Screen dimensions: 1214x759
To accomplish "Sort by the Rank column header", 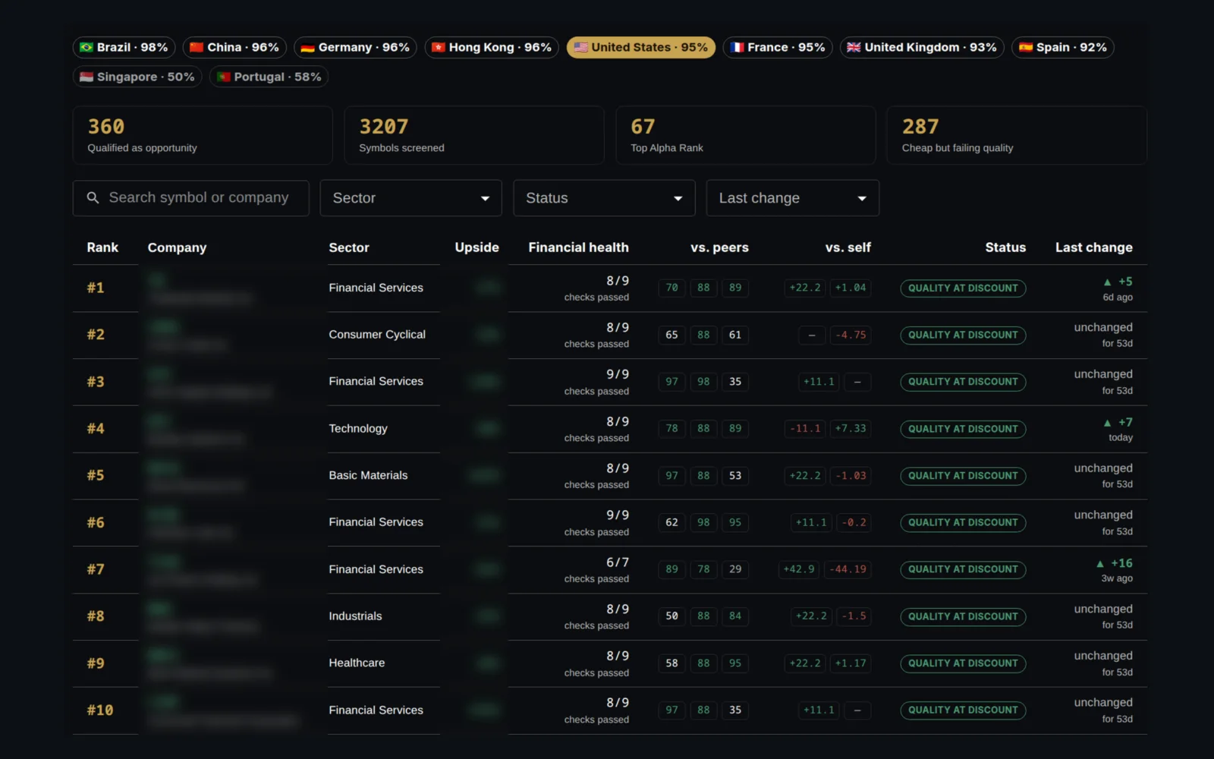I will (x=102, y=247).
